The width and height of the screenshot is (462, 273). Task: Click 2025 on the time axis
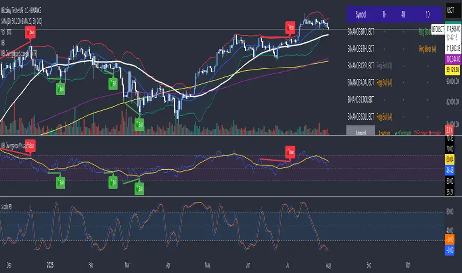pos(50,265)
